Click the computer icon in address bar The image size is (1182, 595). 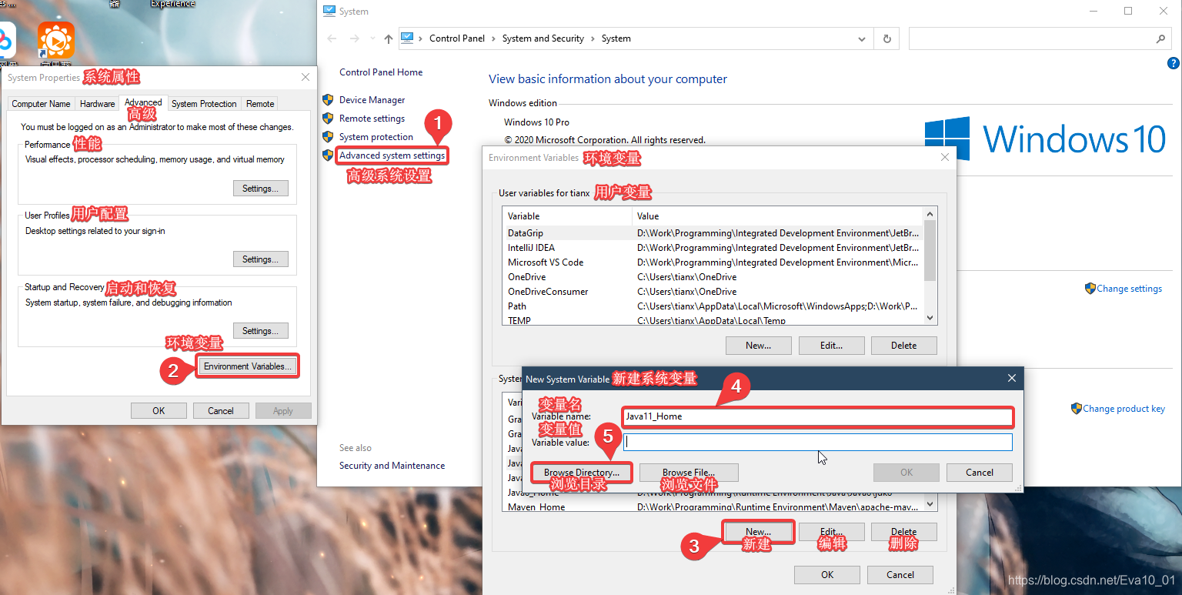click(407, 38)
